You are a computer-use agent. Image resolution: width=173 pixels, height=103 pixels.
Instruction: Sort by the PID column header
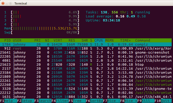click(8, 41)
